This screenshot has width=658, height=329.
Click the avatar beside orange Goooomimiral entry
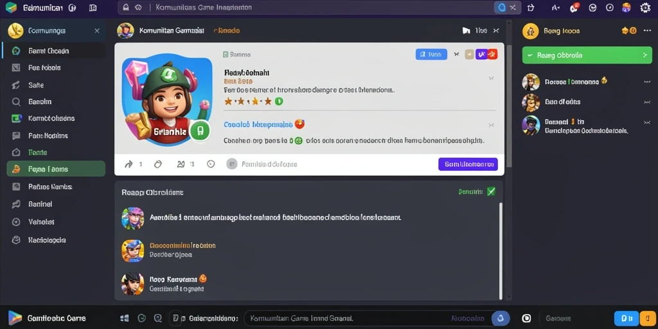(132, 251)
